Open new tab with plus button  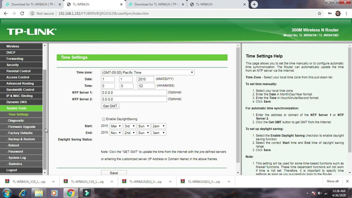coord(254,4)
